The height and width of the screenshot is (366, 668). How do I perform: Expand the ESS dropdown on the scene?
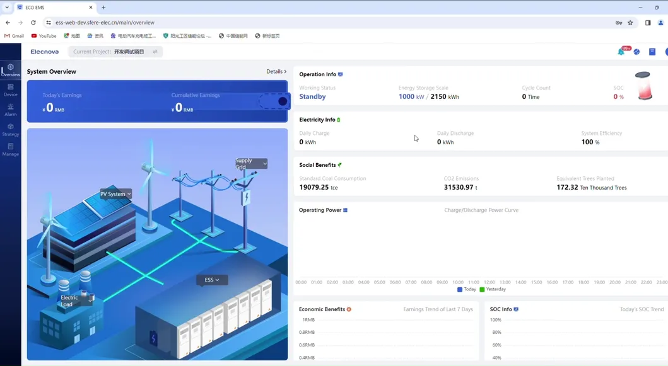tap(212, 280)
